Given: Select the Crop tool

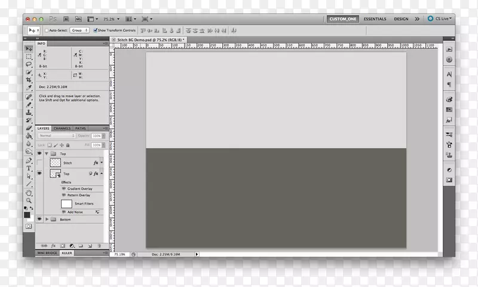Looking at the screenshot, I should coord(28,80).
